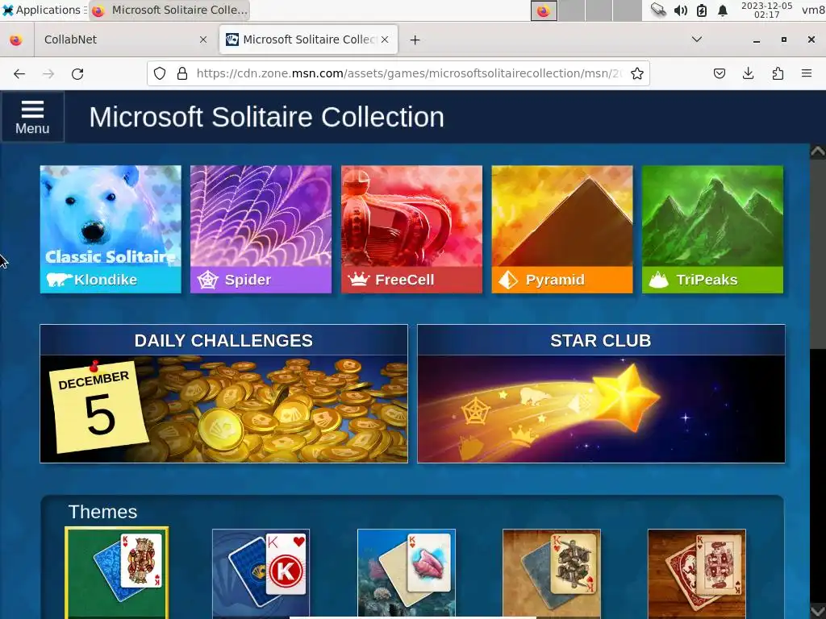This screenshot has height=619, width=826.
Task: Launch the Klondike Classic Solitaire game
Action: pos(111,229)
